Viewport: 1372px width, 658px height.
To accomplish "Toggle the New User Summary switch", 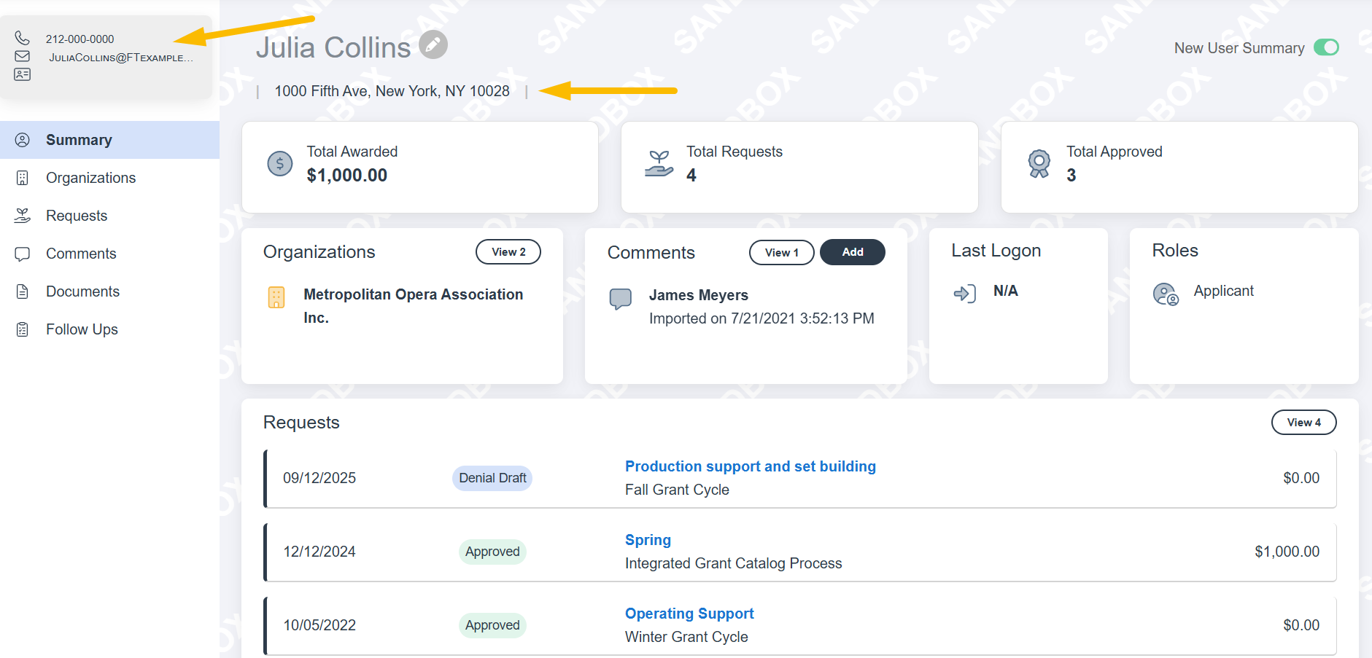I will 1327,47.
